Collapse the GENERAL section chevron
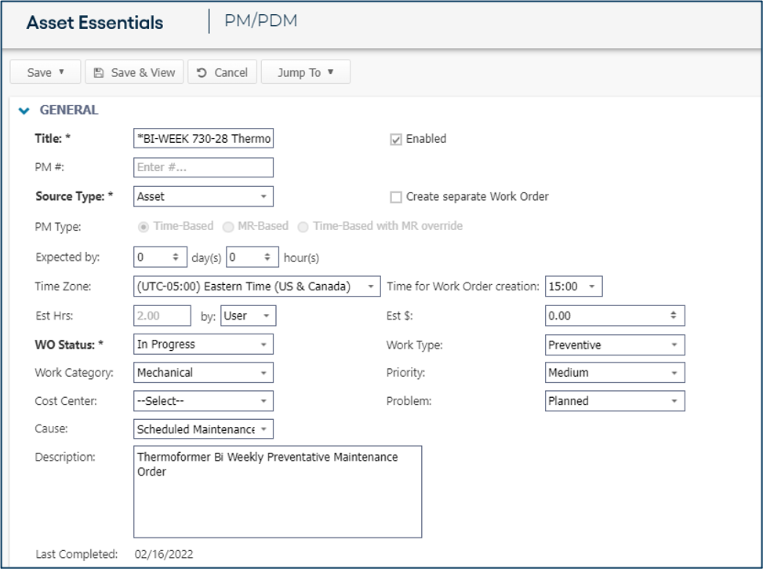Viewport: 763px width, 569px height. (x=24, y=111)
